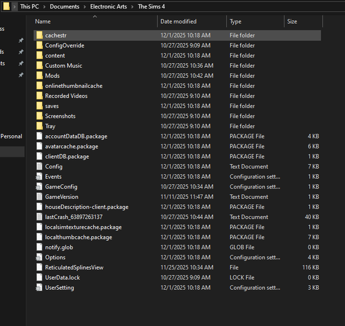Click the UserData.lock file icon
Screen dimensions: 345x326
(x=39, y=278)
